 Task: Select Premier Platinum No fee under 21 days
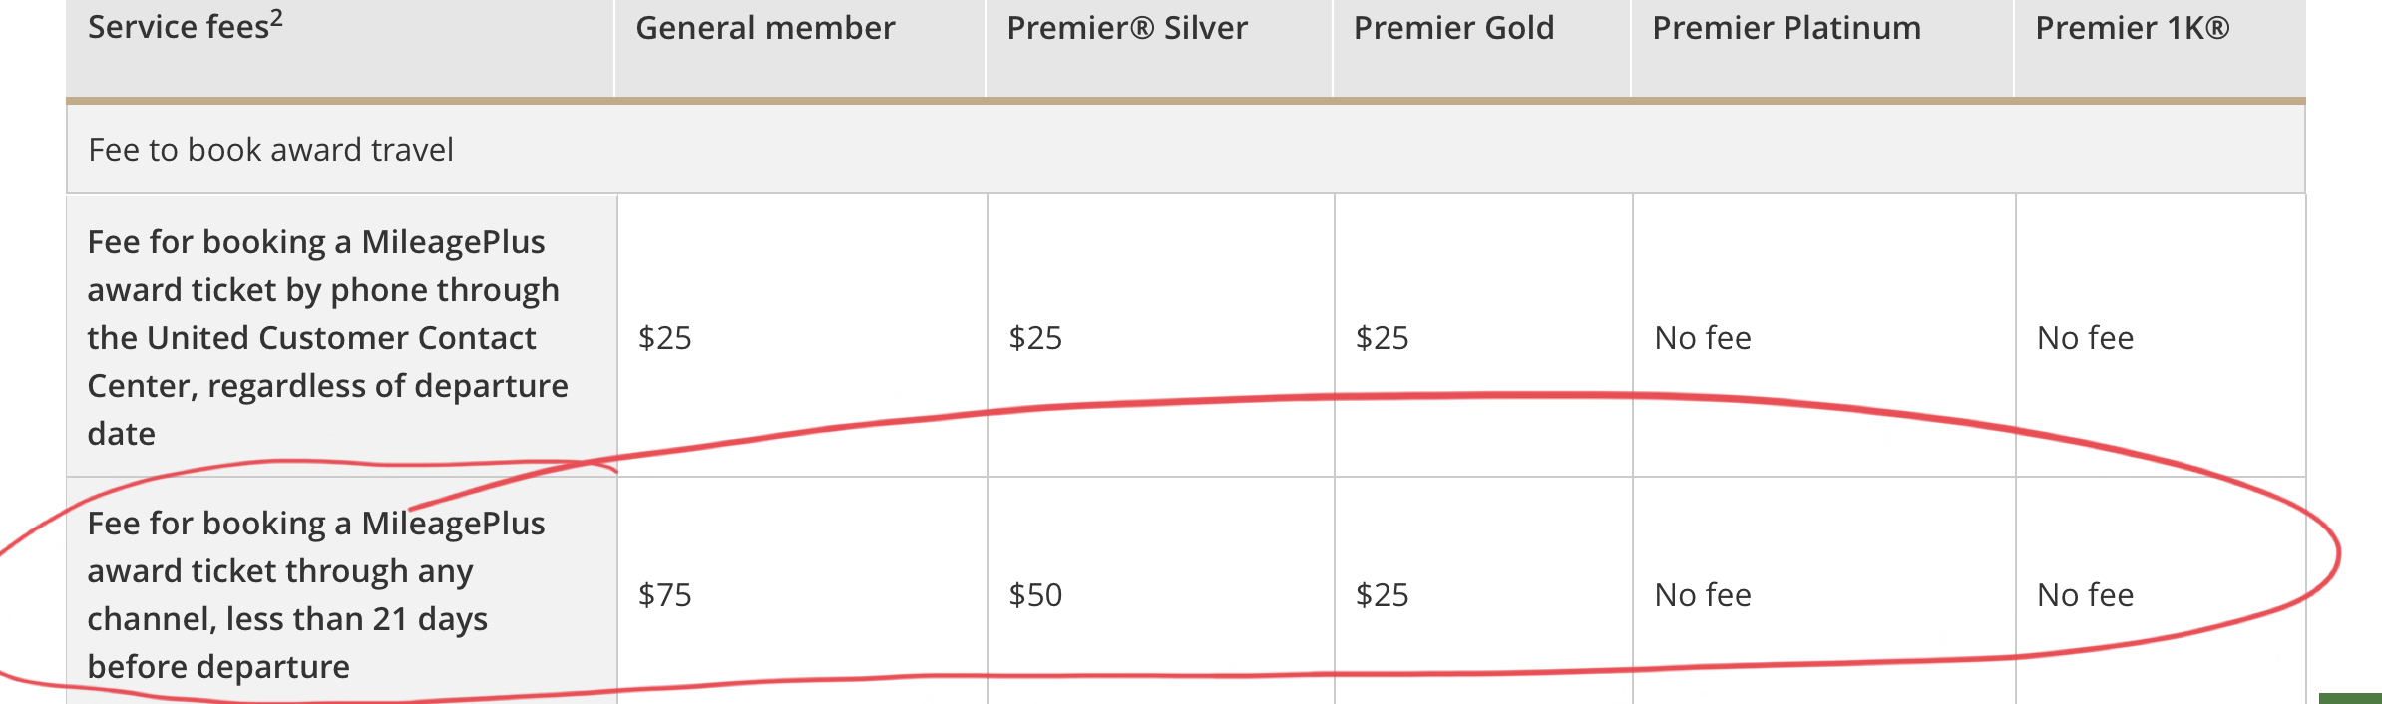tap(1703, 595)
